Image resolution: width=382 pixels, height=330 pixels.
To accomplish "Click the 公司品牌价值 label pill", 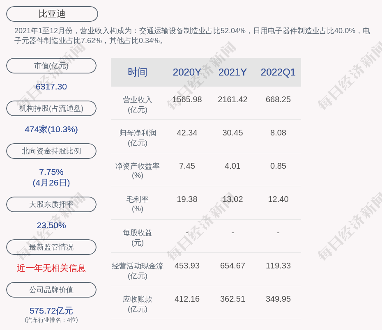I will pos(51,290).
